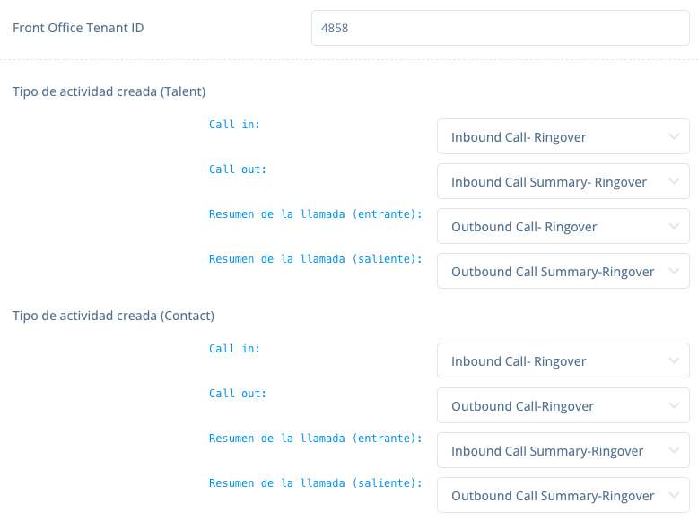The image size is (698, 521).
Task: Click 'Tipo de actividad creada (Talent)' heading
Action: click(x=109, y=91)
